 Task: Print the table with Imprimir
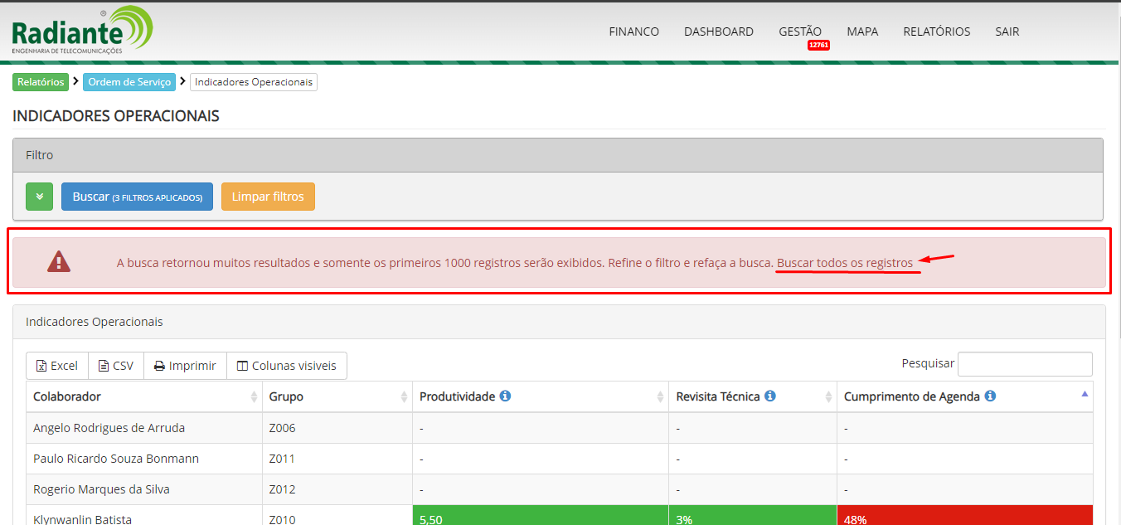[x=185, y=366]
